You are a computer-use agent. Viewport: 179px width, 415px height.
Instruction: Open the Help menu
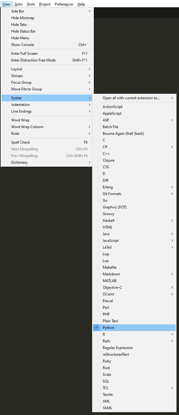[x=81, y=4]
